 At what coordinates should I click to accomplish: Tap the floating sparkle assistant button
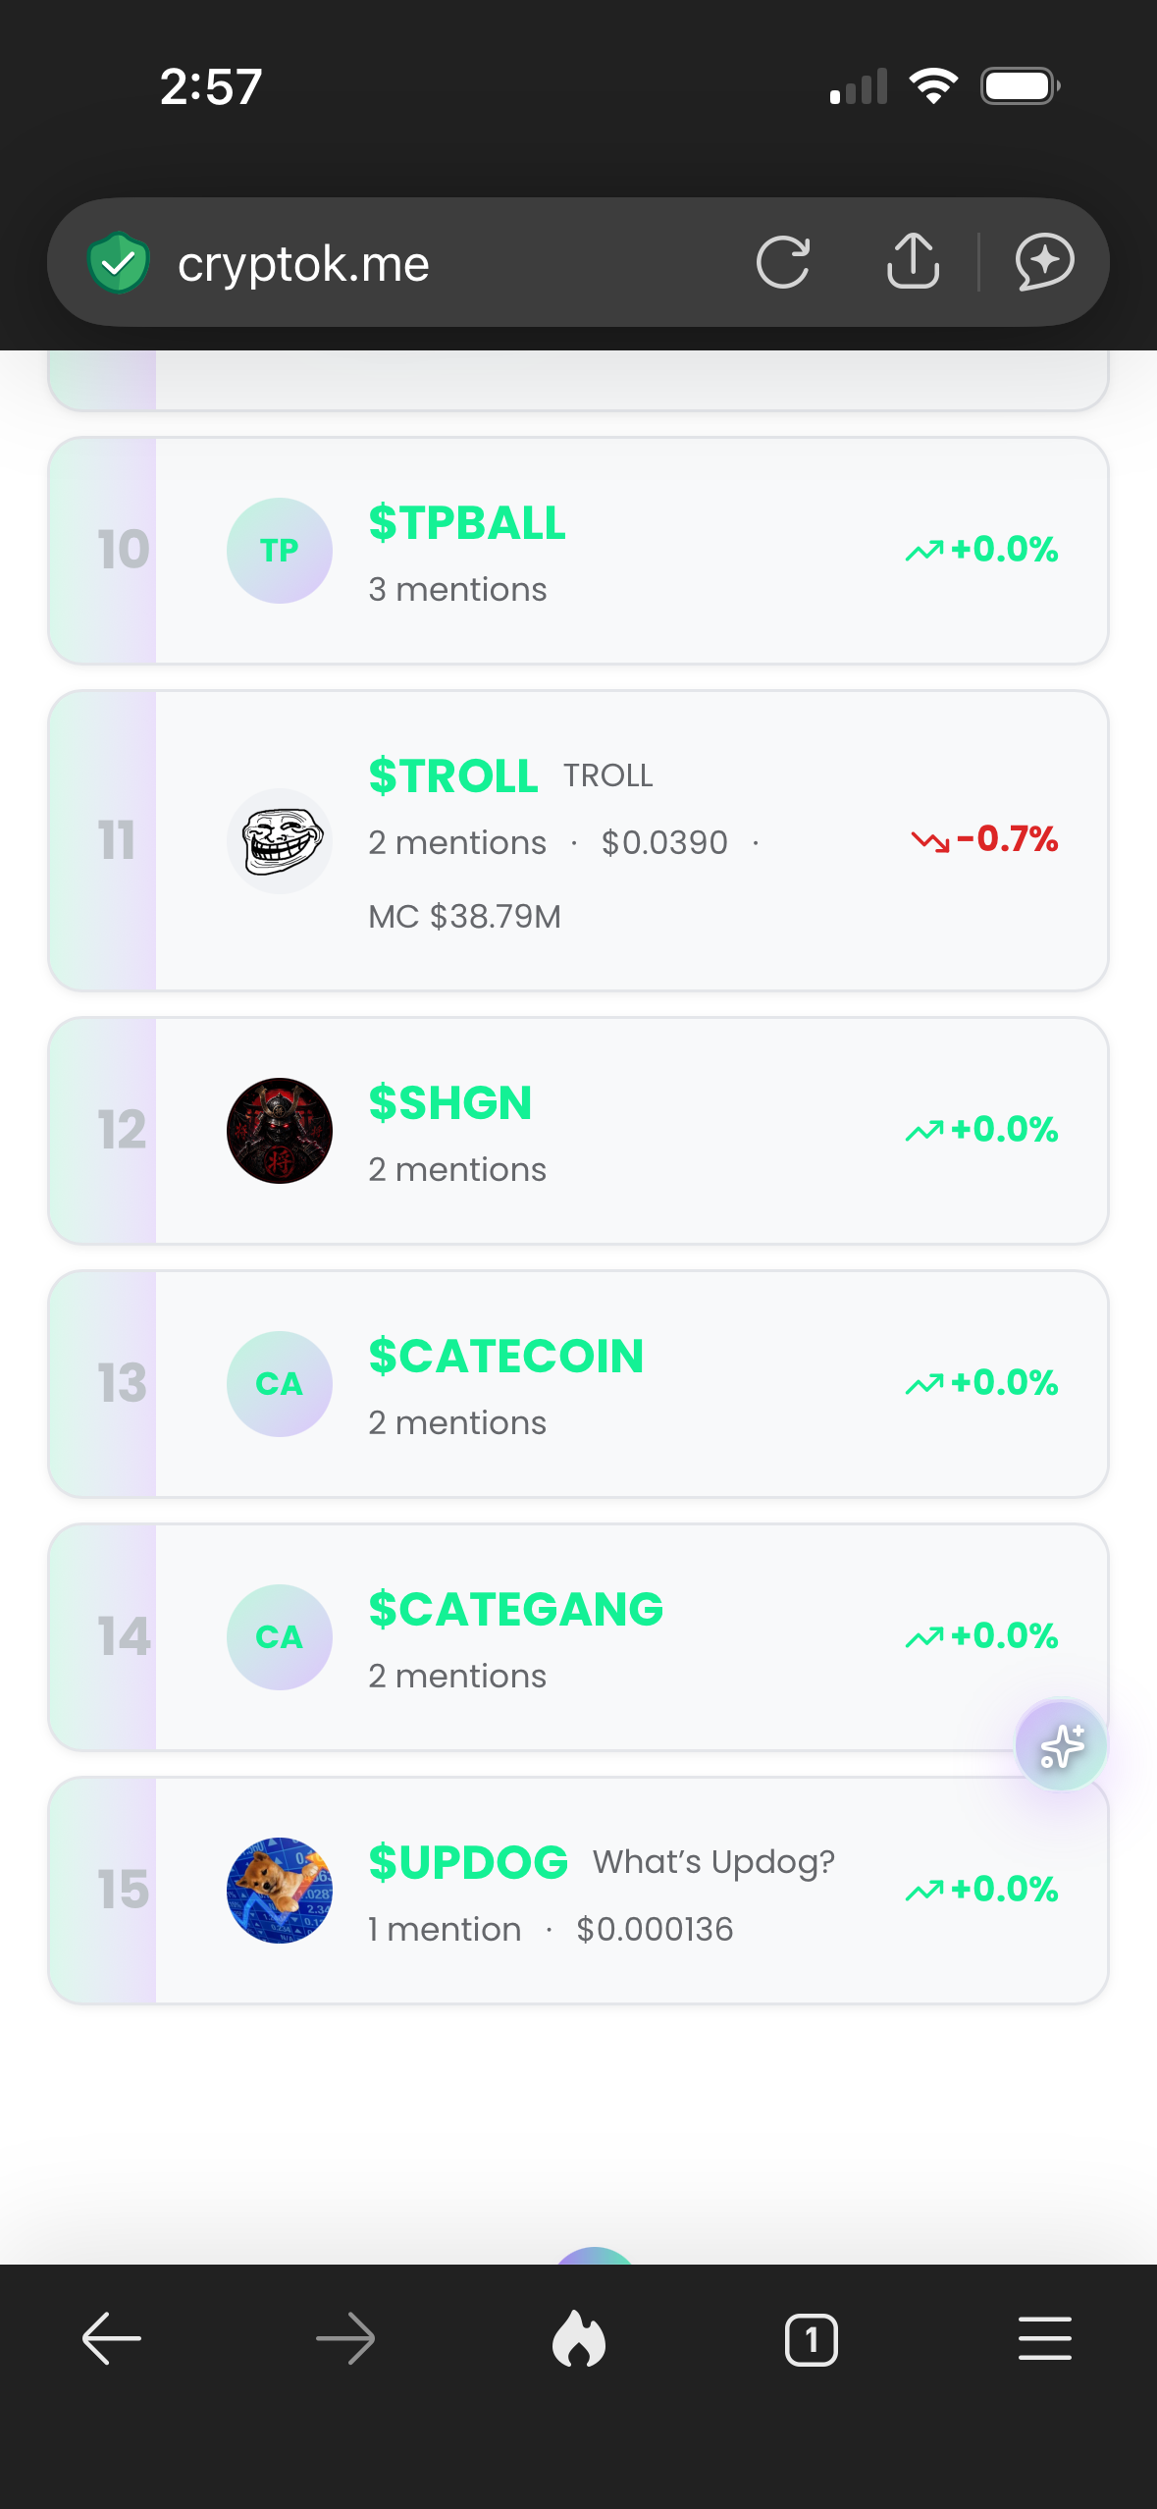pos(1061,1745)
